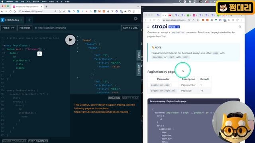Screen dimensions: 255x143
Task: Open a new tab in the Playground Chrome window
Action: [47, 7]
